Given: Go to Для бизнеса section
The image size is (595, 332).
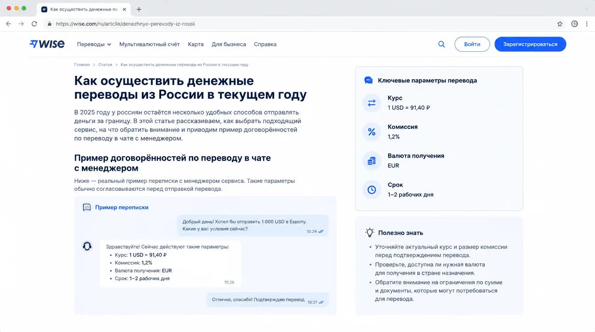Looking at the screenshot, I should tap(229, 44).
